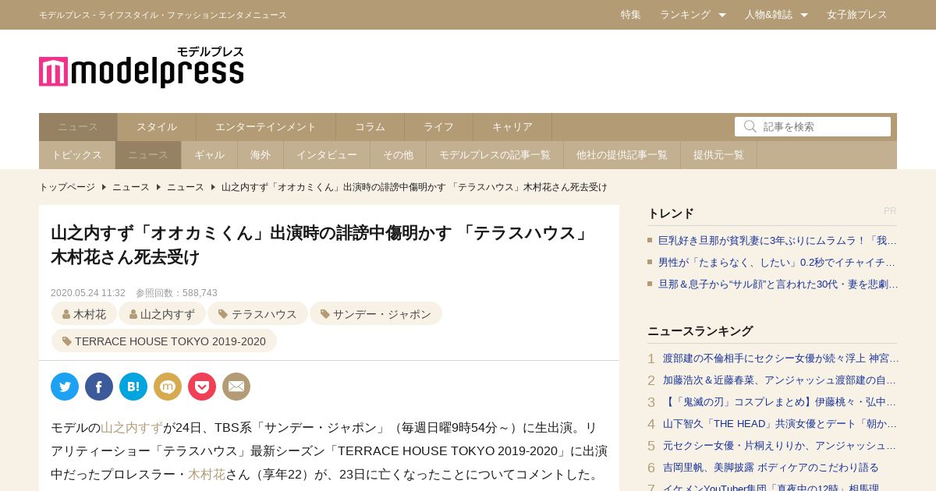Open ranking 3 「鬼滅の刃」コスプレまとめ
The width and height of the screenshot is (936, 491).
pyautogui.click(x=780, y=402)
